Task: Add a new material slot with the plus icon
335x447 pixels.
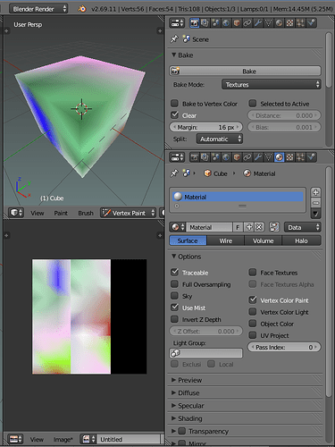Action: [x=315, y=192]
